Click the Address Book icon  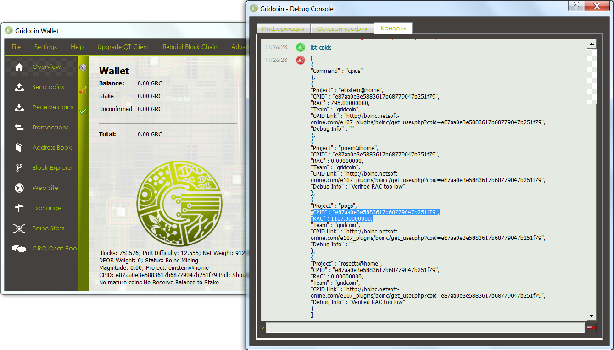point(19,148)
